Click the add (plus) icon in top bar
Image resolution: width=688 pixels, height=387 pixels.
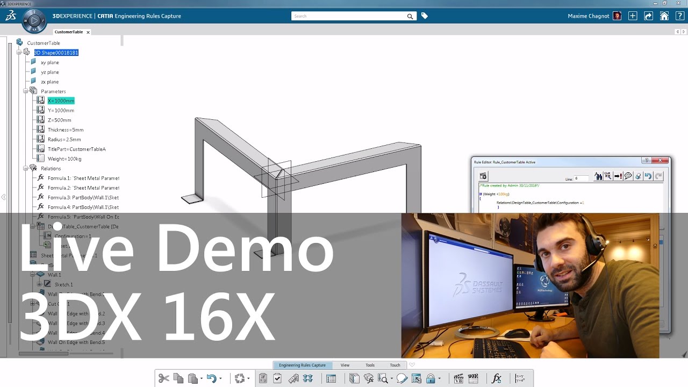click(x=633, y=16)
